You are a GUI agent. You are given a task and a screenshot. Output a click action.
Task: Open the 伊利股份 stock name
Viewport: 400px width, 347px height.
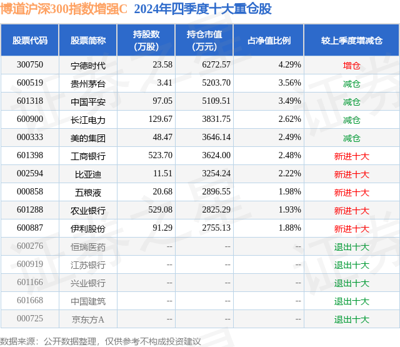[x=88, y=229]
